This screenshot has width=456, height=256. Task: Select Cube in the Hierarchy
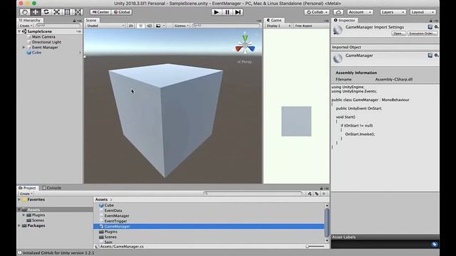[36, 53]
